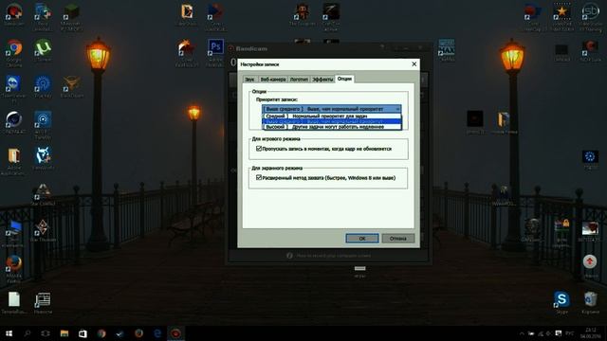Open Windows Start menu

tap(9, 333)
